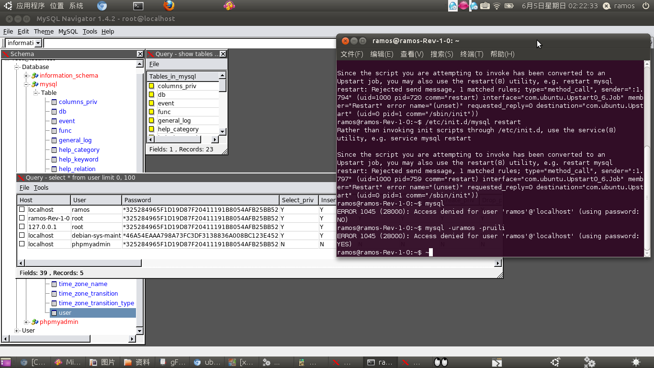Viewport: 654px width, 368px height.
Task: Open the database selector dropdown arrow
Action: (x=39, y=43)
